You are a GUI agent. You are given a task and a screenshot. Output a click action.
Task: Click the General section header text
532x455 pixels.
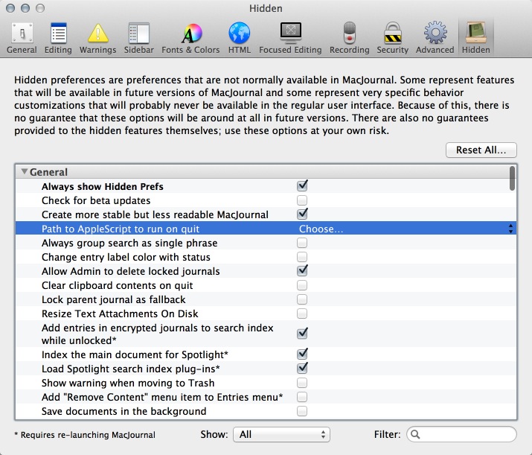coord(48,172)
